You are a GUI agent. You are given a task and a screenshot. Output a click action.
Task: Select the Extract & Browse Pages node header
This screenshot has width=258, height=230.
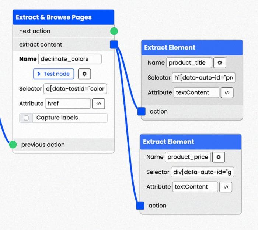63,17
